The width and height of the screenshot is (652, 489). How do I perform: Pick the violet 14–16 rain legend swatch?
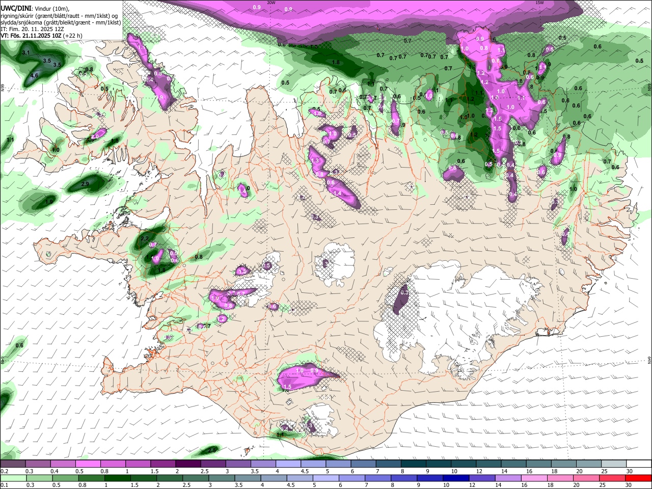pyautogui.click(x=508, y=478)
